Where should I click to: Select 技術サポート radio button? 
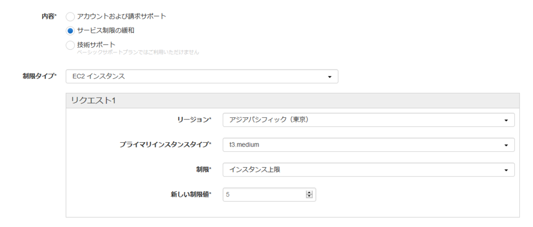pyautogui.click(x=70, y=45)
